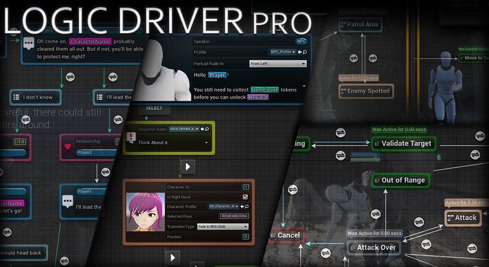The image size is (489, 267).
Task: Click the magnifier icon beside Character Profile
Action: [247, 206]
